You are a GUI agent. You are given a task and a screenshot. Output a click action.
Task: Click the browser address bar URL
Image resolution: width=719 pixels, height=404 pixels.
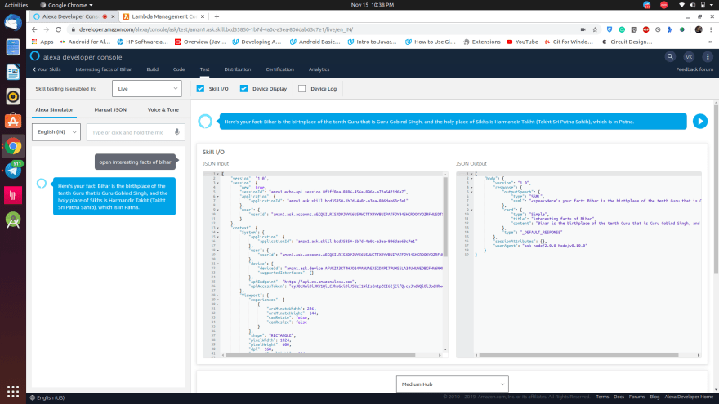click(x=216, y=29)
